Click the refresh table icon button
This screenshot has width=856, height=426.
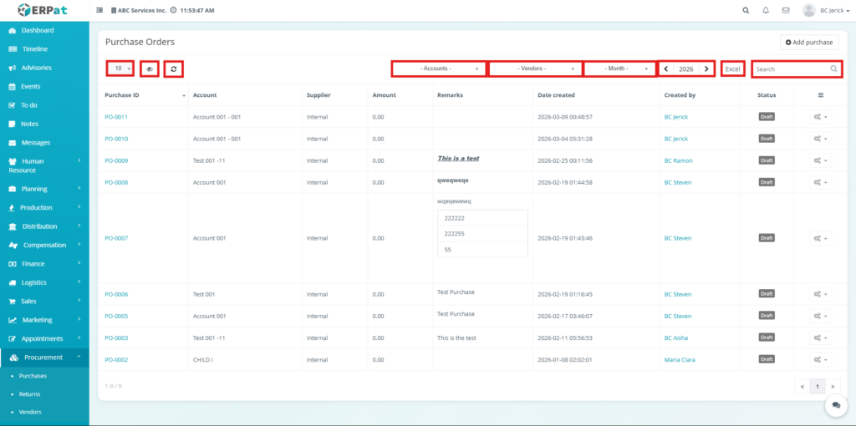(173, 69)
